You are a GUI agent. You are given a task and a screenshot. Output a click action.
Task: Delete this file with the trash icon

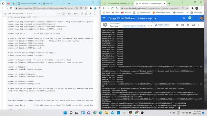[x=94, y=14]
